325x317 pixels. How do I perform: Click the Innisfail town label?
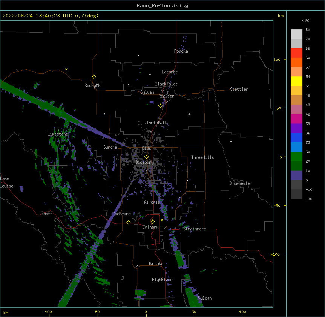(x=156, y=123)
